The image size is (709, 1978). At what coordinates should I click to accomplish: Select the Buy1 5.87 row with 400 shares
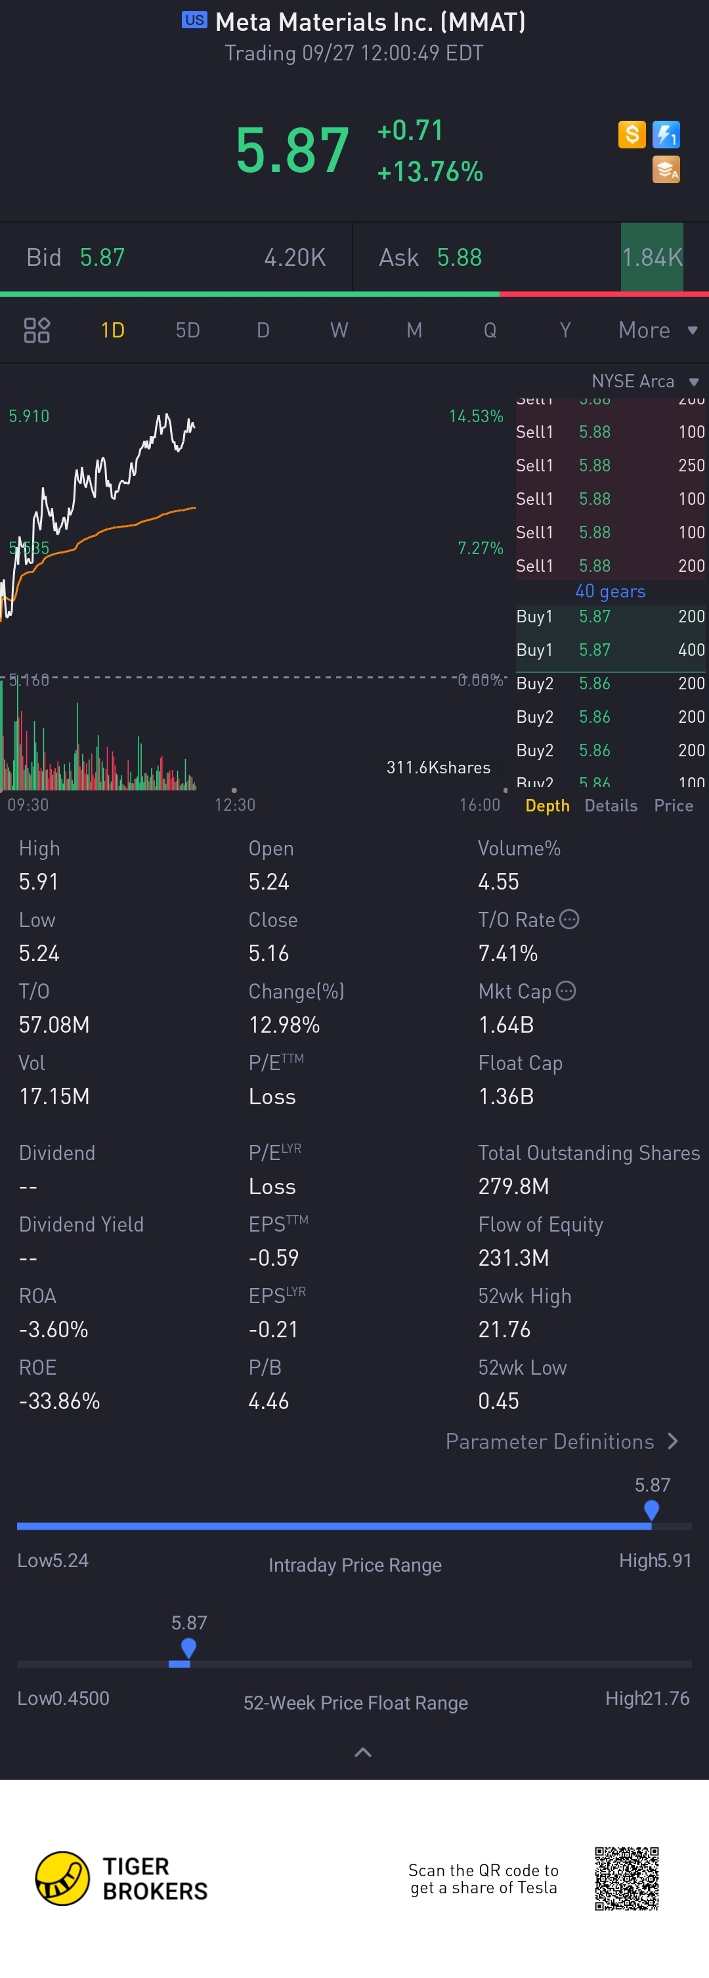coord(611,650)
